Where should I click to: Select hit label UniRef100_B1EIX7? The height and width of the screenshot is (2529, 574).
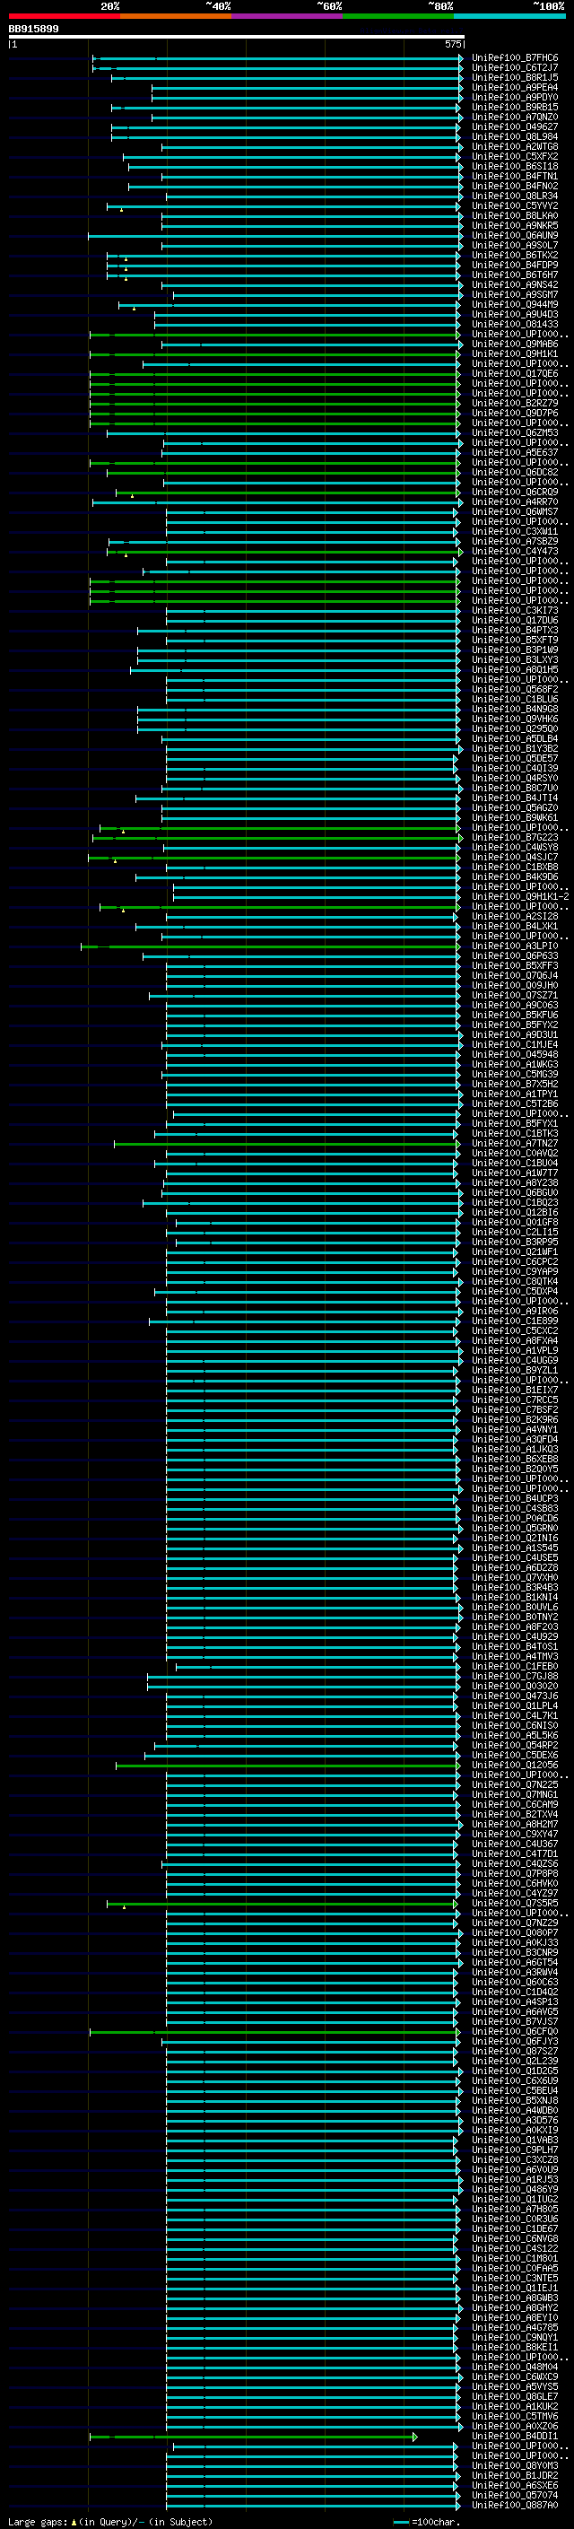(x=514, y=1391)
